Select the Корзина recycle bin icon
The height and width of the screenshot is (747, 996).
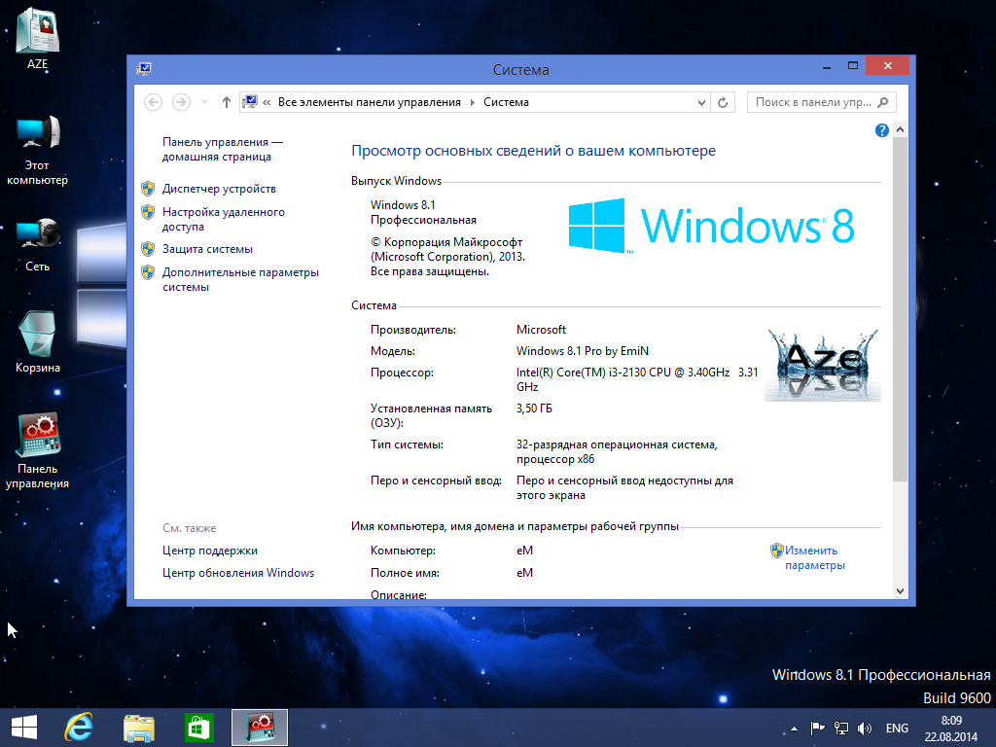point(38,341)
